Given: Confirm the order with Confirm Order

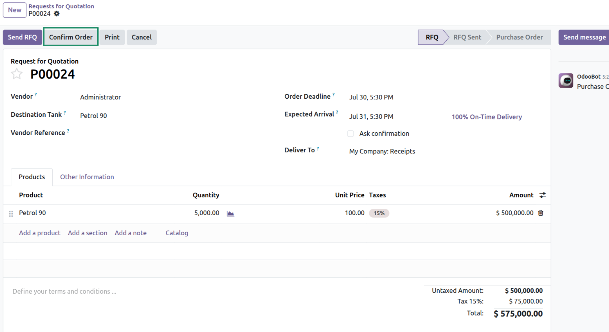Looking at the screenshot, I should pos(71,37).
